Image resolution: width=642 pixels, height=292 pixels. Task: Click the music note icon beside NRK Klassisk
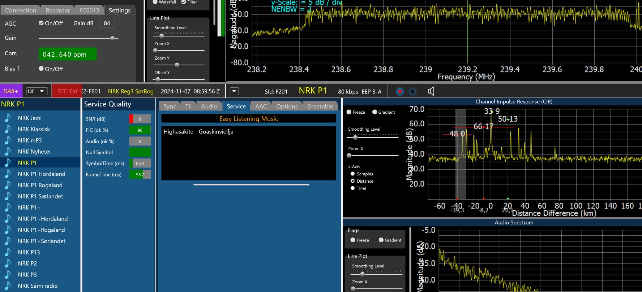[8, 129]
